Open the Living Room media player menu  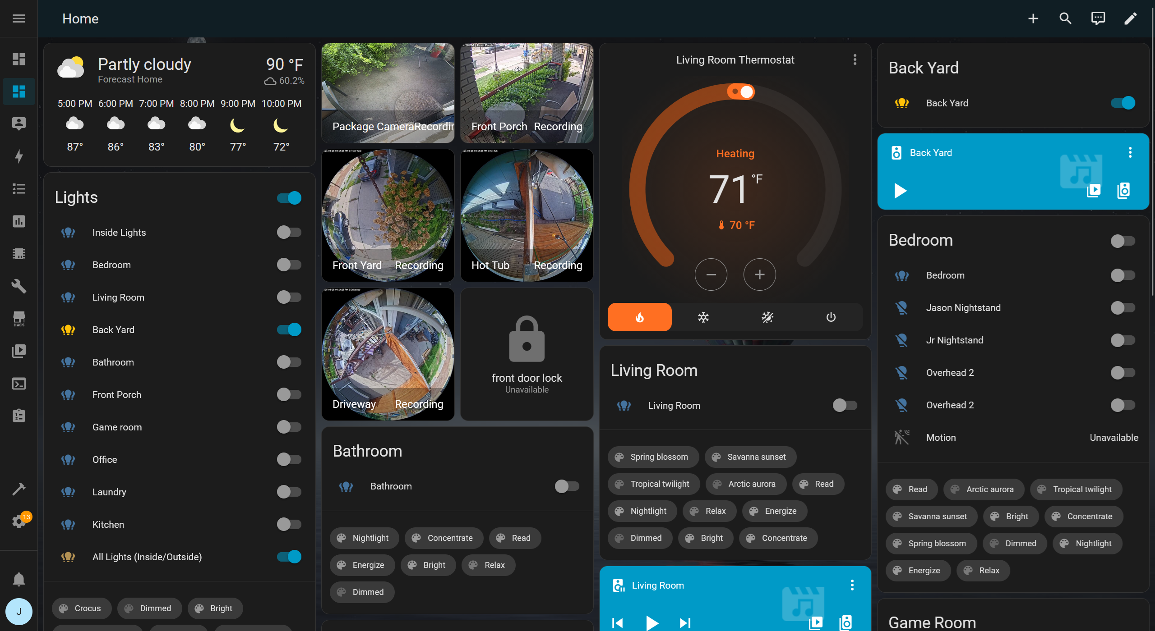[852, 585]
